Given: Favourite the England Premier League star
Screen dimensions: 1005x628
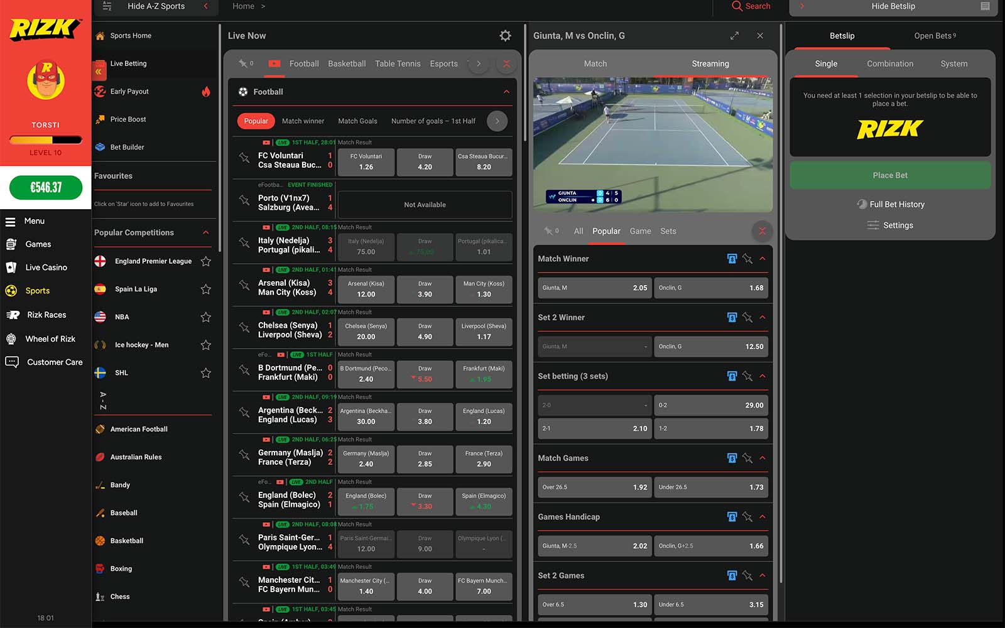Looking at the screenshot, I should pyautogui.click(x=205, y=261).
